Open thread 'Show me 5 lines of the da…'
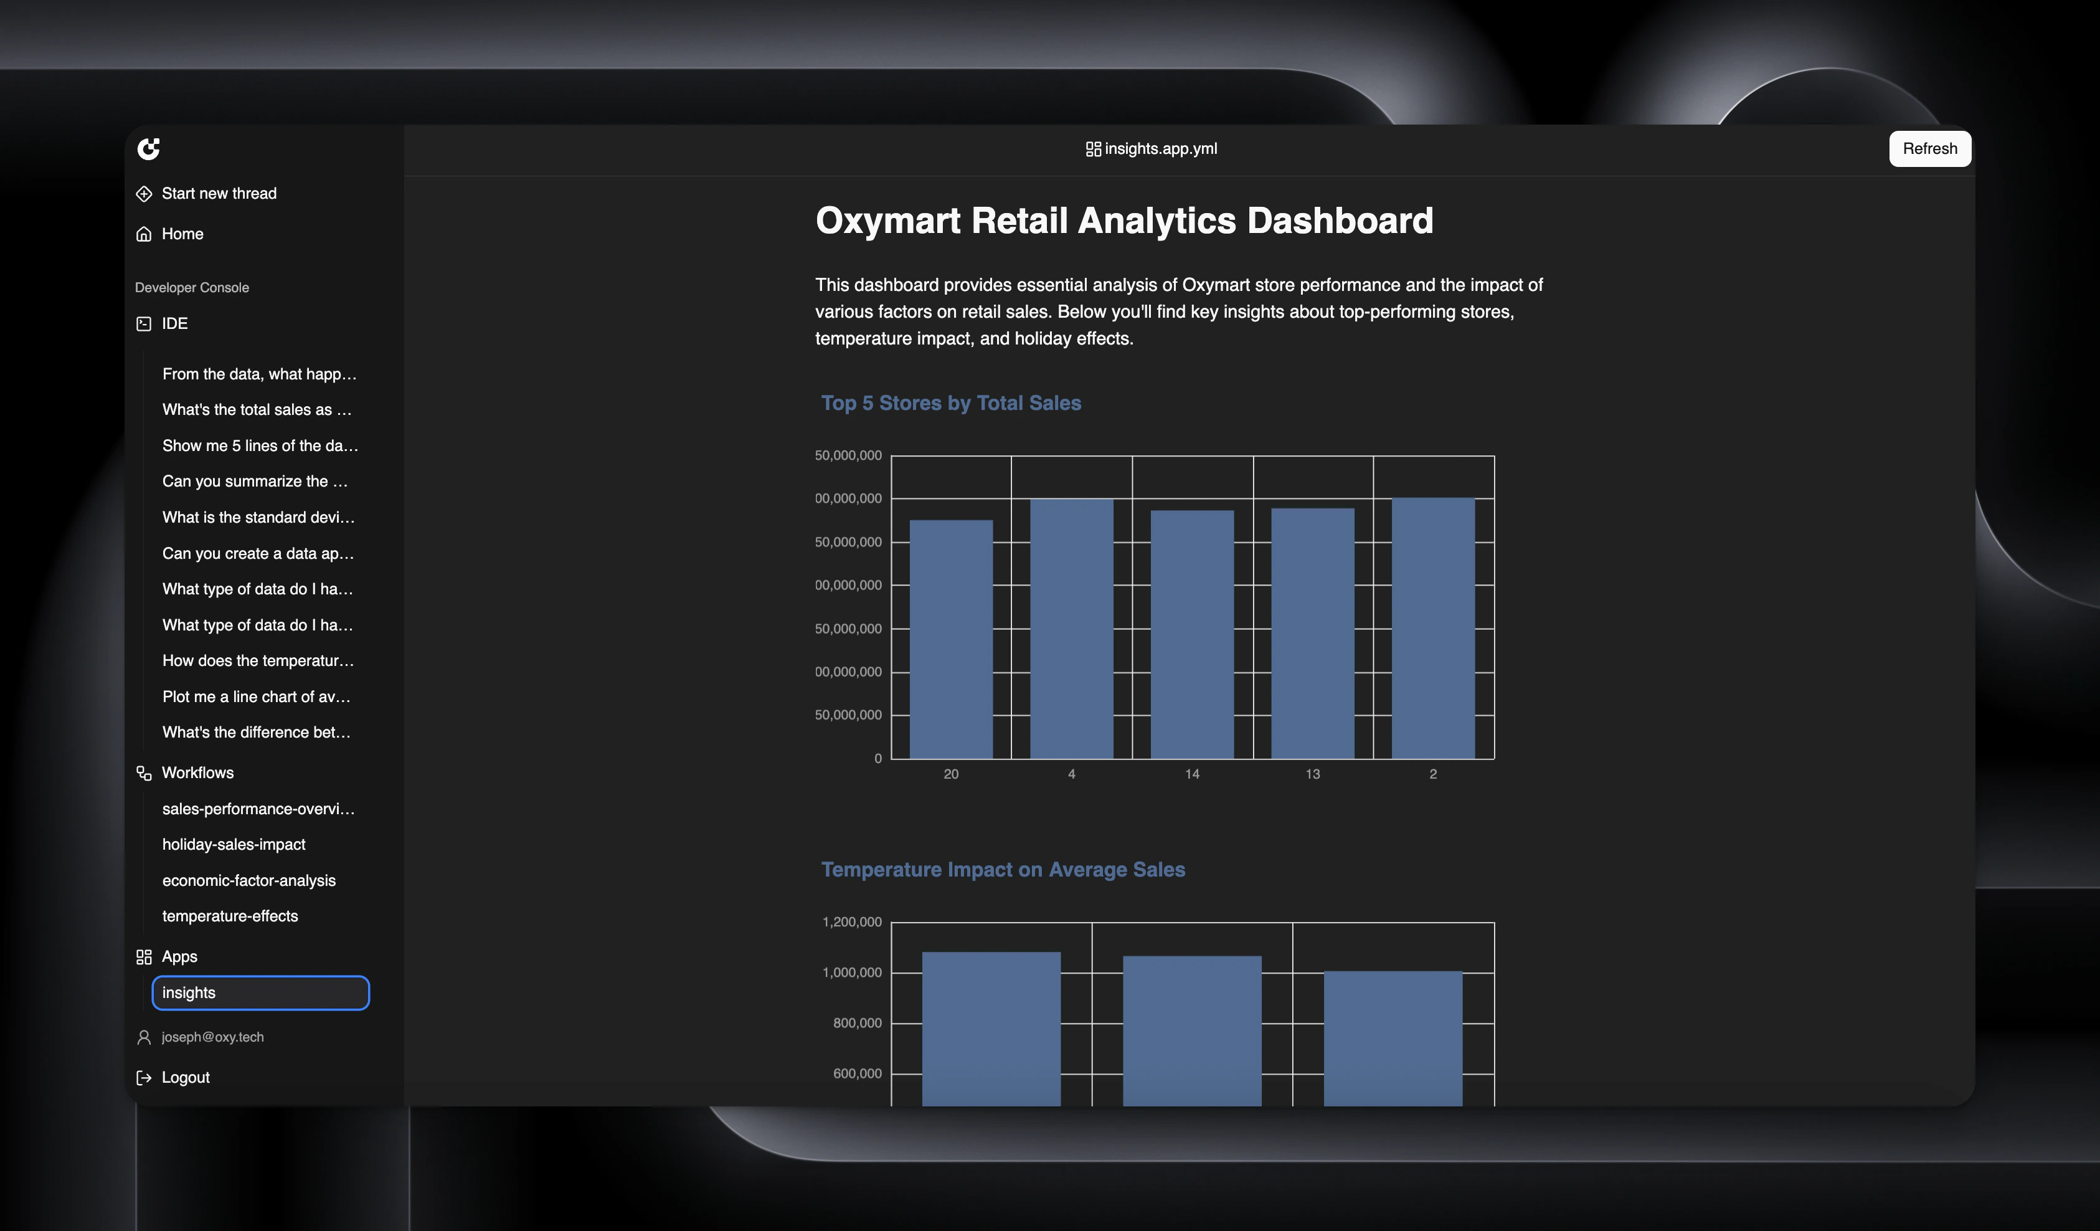This screenshot has height=1231, width=2100. pyautogui.click(x=260, y=446)
